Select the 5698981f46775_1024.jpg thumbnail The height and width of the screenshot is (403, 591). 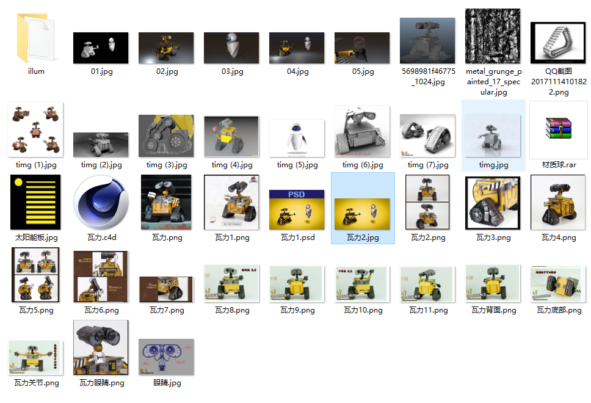(427, 41)
